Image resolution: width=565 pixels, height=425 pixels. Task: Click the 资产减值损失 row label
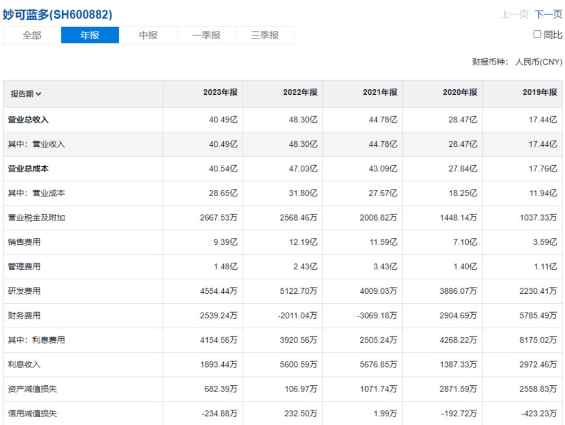[x=31, y=389]
